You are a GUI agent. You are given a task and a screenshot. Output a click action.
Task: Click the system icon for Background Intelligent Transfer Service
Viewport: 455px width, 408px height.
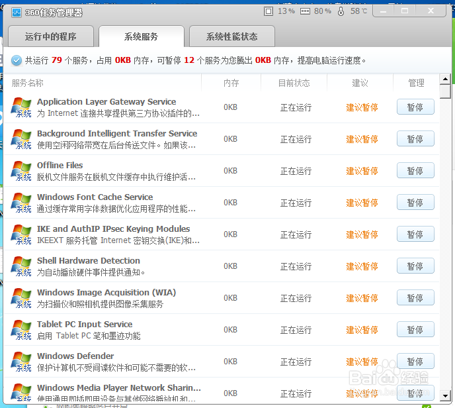[x=21, y=139]
